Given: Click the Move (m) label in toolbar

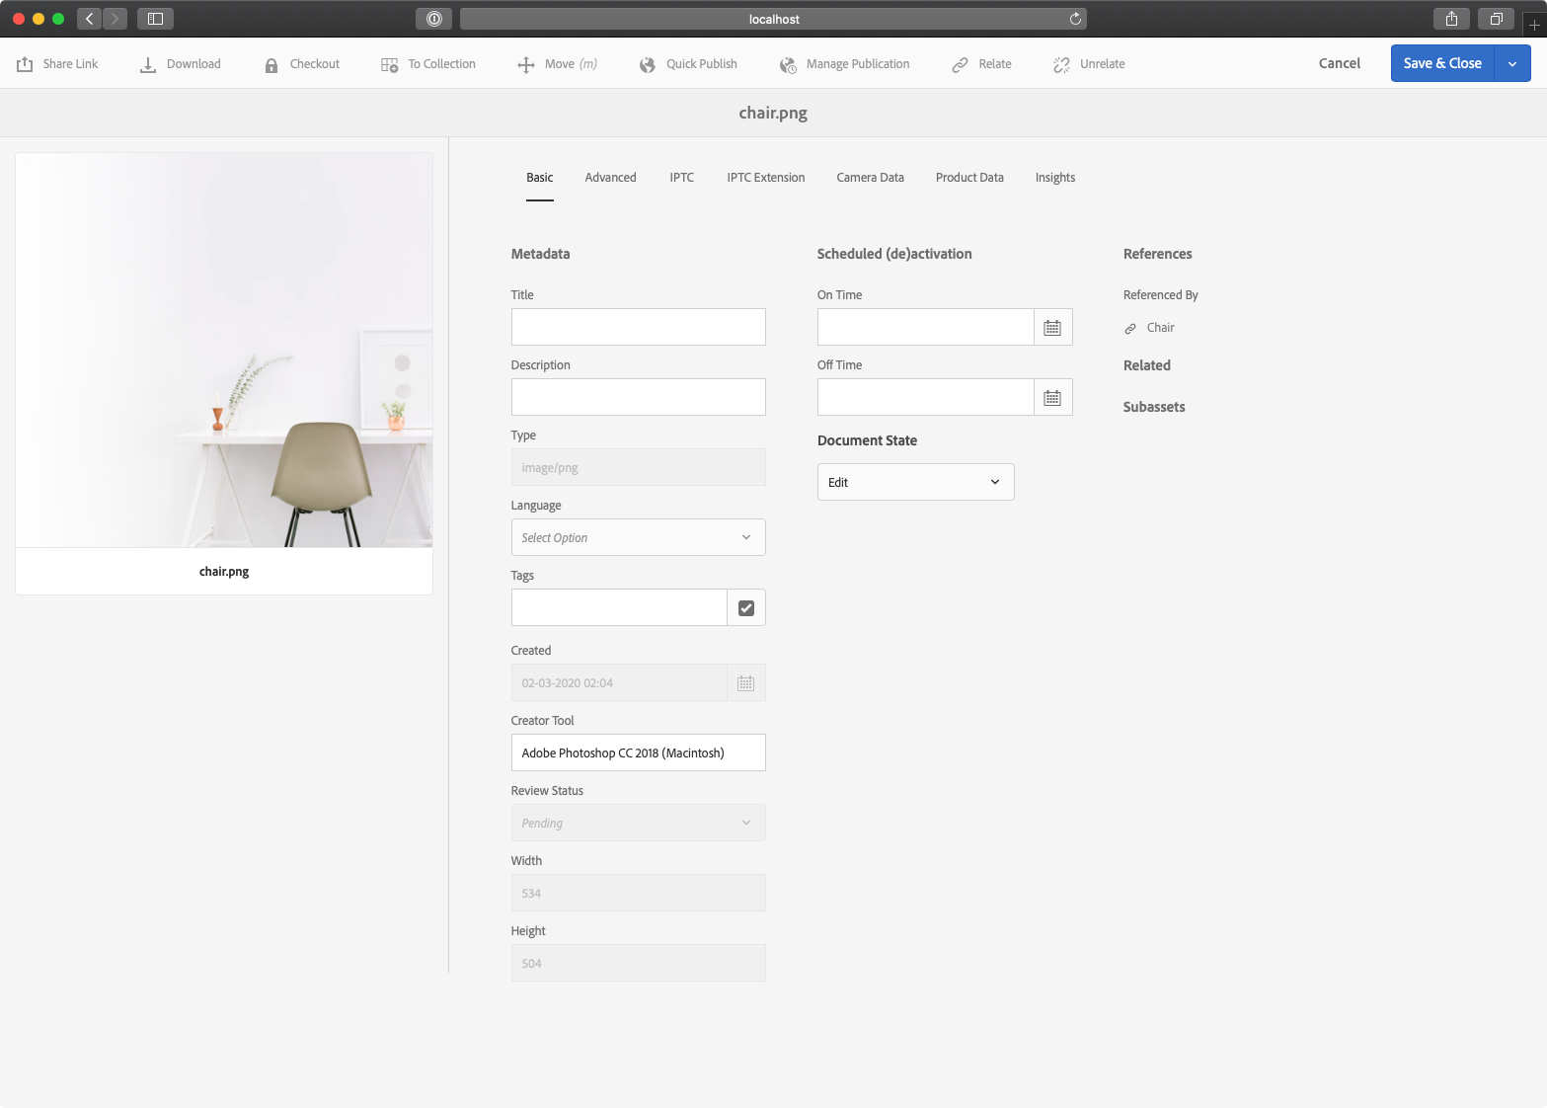Looking at the screenshot, I should (571, 64).
